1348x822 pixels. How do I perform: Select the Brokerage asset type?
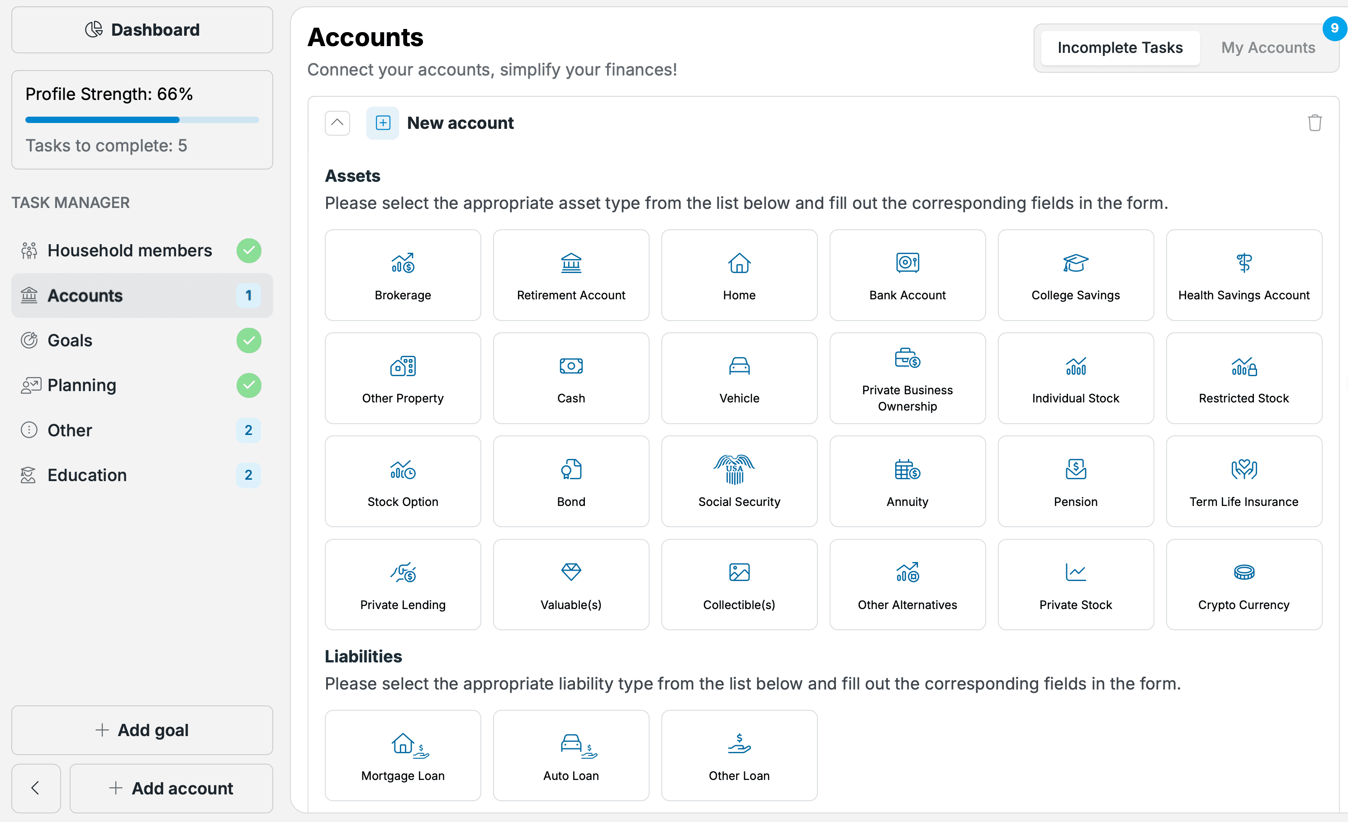403,274
